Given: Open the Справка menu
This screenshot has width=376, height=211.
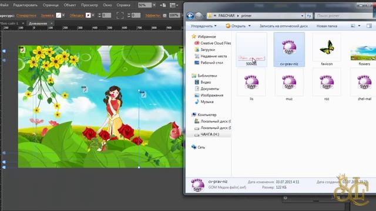Looking at the screenshot, I should (123, 5).
